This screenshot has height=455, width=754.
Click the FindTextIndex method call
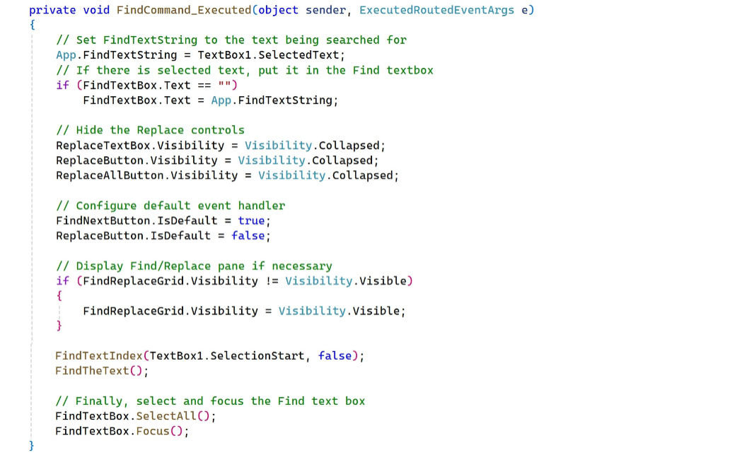[x=98, y=356]
